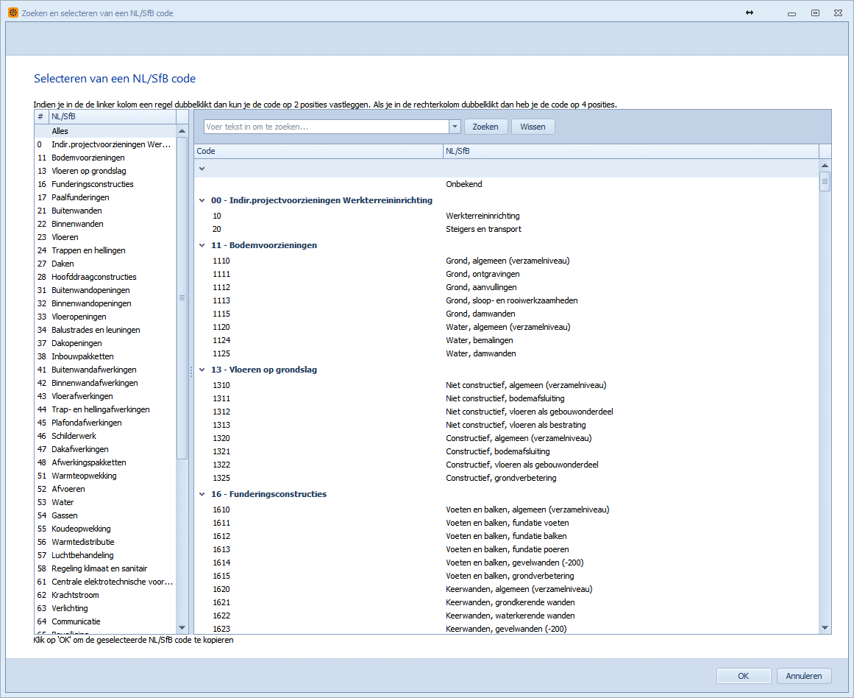The width and height of the screenshot is (854, 698).
Task: Open the search text dropdown arrow
Action: (455, 127)
